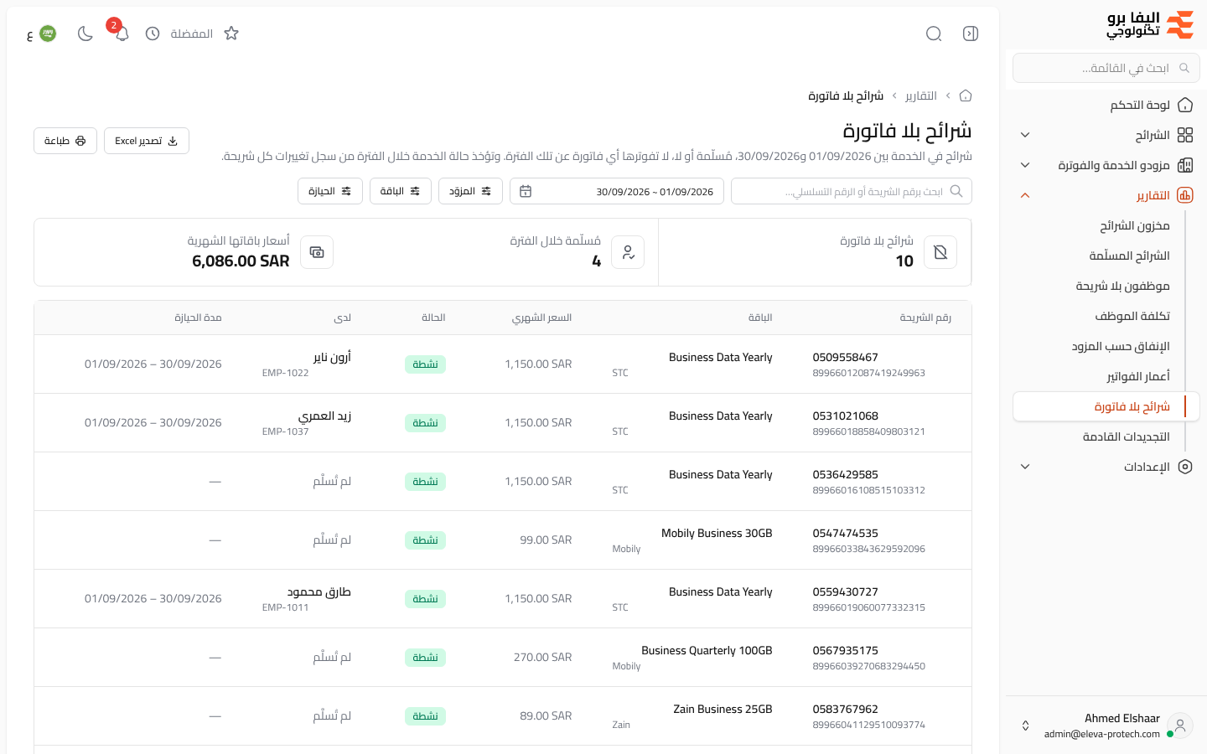Click Mobily Business 30GB plan
Image resolution: width=1207 pixels, height=754 pixels.
(x=717, y=533)
